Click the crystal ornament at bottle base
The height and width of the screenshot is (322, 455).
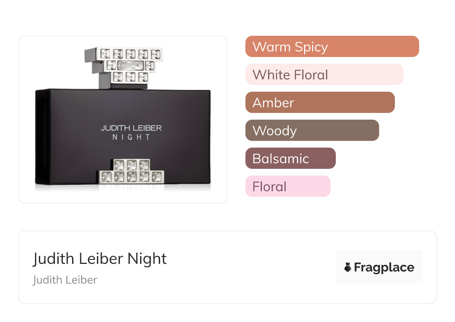(x=131, y=171)
